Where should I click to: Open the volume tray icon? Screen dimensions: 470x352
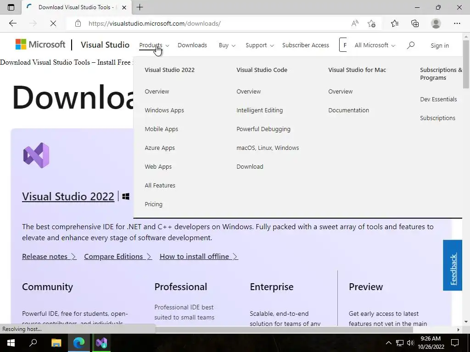point(410,343)
